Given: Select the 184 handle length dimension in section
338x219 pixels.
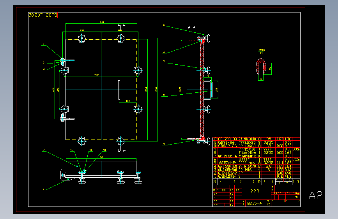Looking at the screenshot, I should point(217,90).
